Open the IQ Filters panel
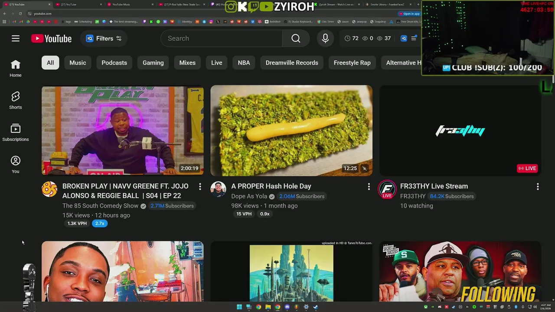This screenshot has height=312, width=555. tap(104, 39)
